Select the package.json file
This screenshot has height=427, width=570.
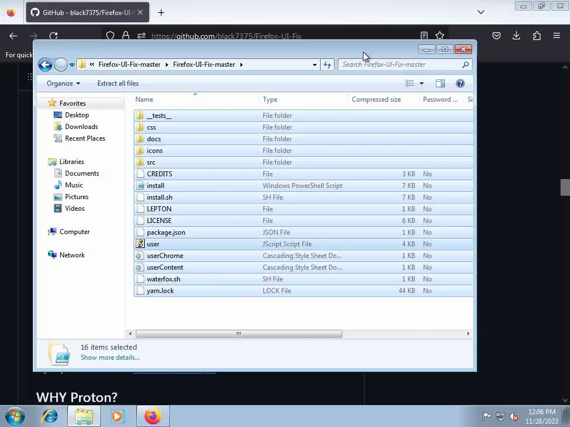point(303,232)
